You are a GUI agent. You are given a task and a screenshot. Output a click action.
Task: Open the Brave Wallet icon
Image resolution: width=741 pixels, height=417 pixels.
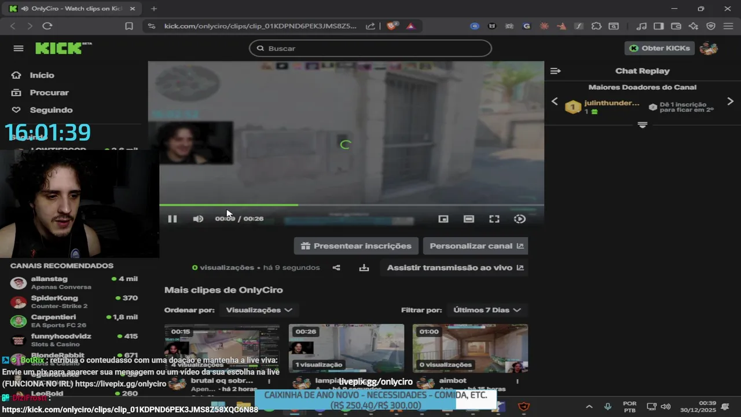tap(676, 26)
